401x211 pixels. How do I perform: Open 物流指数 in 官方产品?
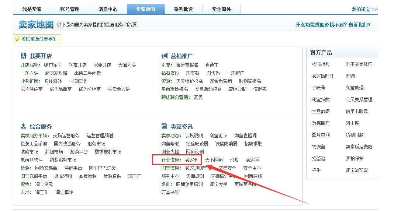tap(321, 64)
